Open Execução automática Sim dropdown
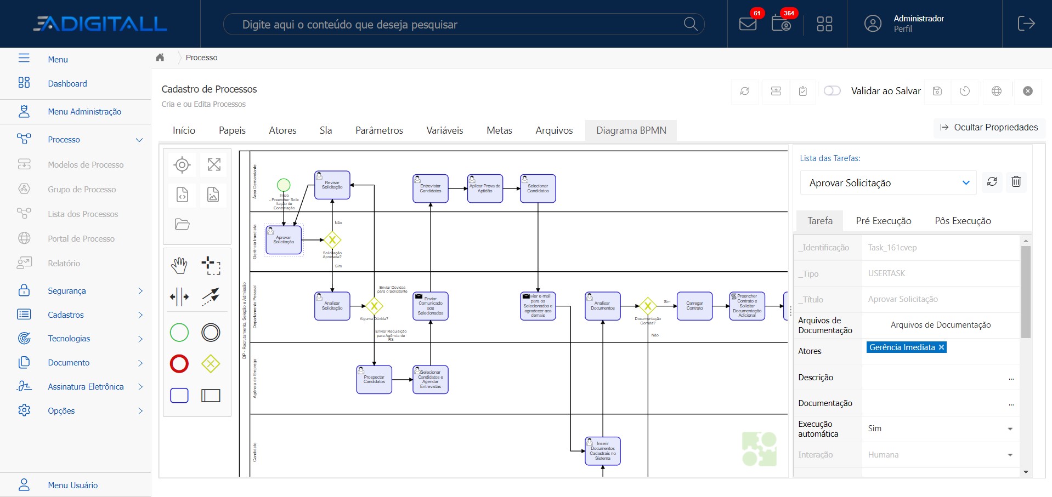Screen dimensions: 1052x497 click(941, 429)
